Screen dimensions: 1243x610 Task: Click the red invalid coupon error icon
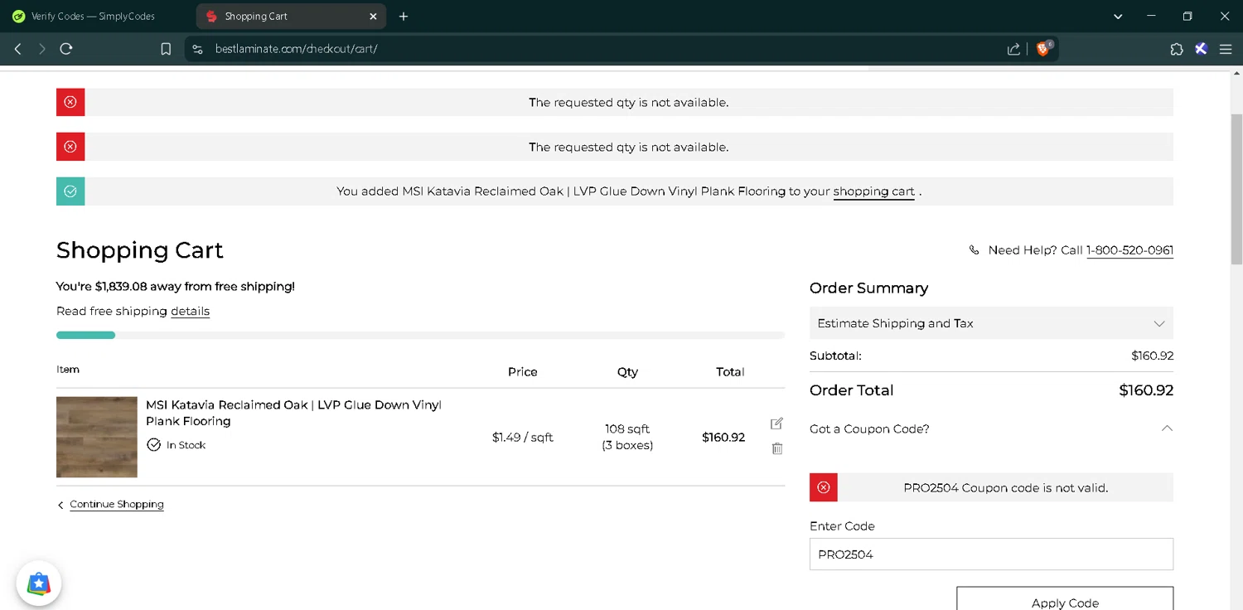(824, 487)
